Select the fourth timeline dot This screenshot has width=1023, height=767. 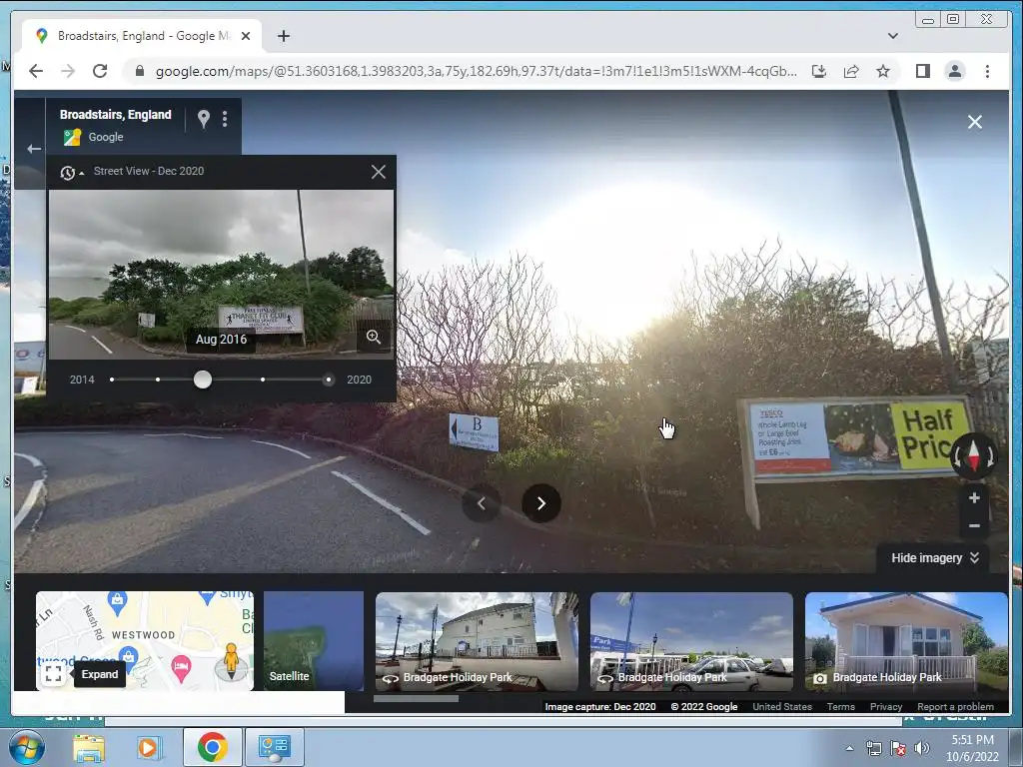click(x=263, y=380)
